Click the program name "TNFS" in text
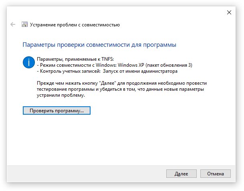This screenshot has height=191, width=244. 107,59
